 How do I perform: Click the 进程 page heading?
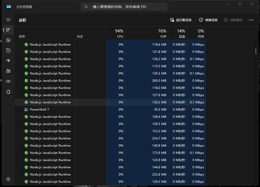click(x=23, y=20)
